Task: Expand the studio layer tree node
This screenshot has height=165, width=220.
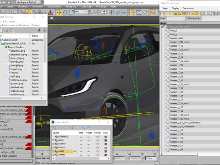Action: [54, 151]
